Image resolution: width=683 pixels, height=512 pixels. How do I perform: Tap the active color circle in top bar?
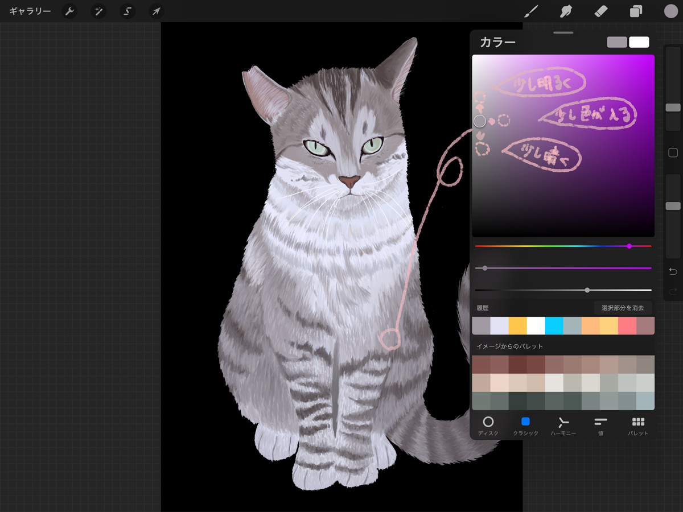pos(670,11)
